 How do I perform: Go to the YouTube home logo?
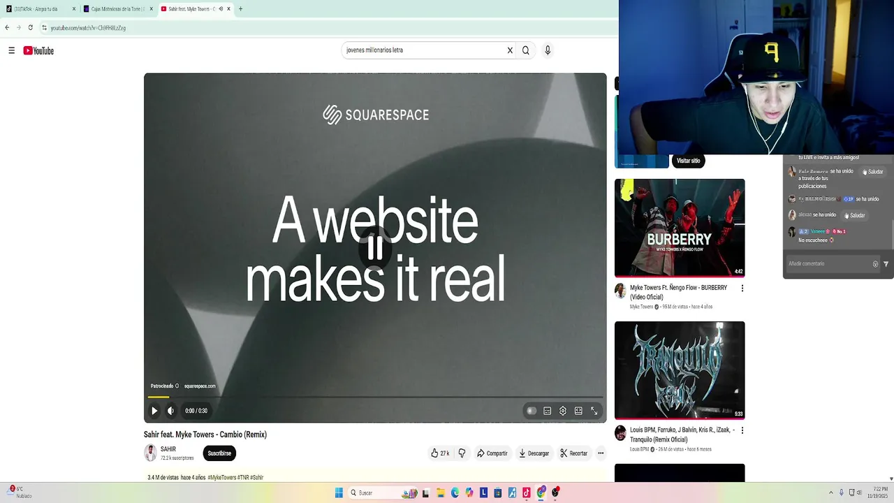(38, 50)
